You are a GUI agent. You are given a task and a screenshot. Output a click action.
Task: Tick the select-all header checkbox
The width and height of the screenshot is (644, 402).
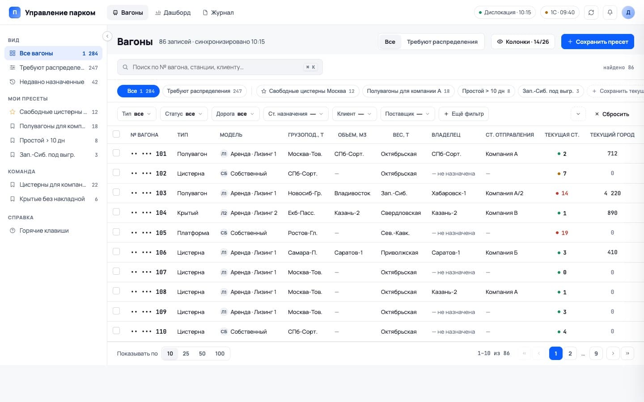pyautogui.click(x=116, y=134)
